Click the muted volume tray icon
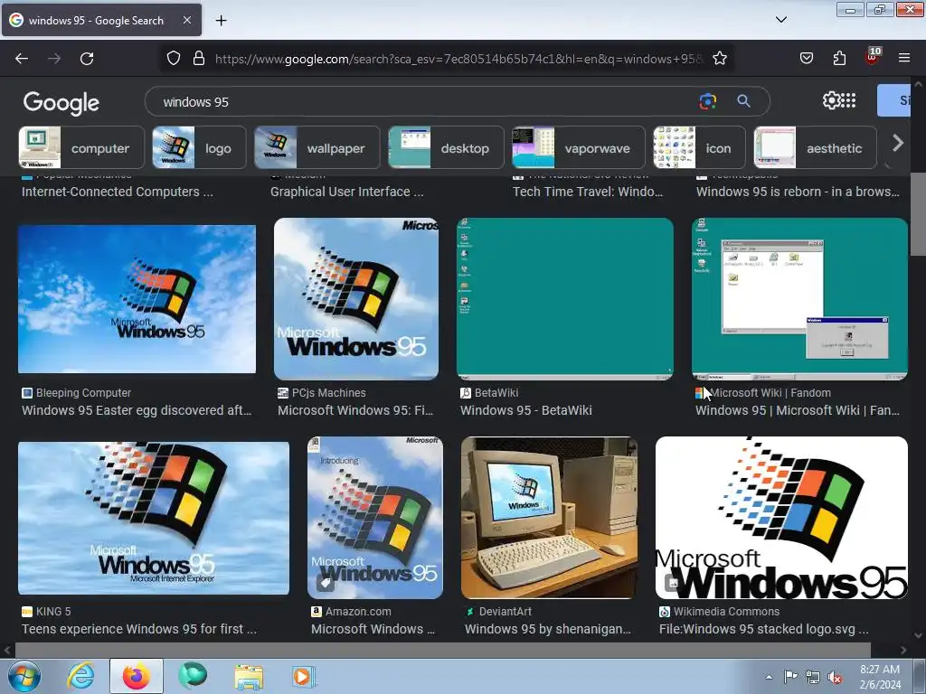Screen dimensions: 926x694 click(x=835, y=677)
